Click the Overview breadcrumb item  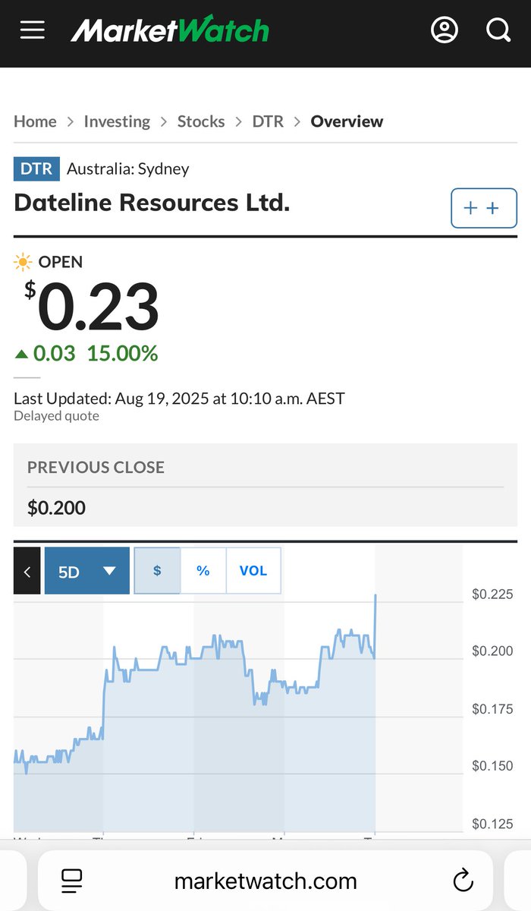(x=347, y=121)
